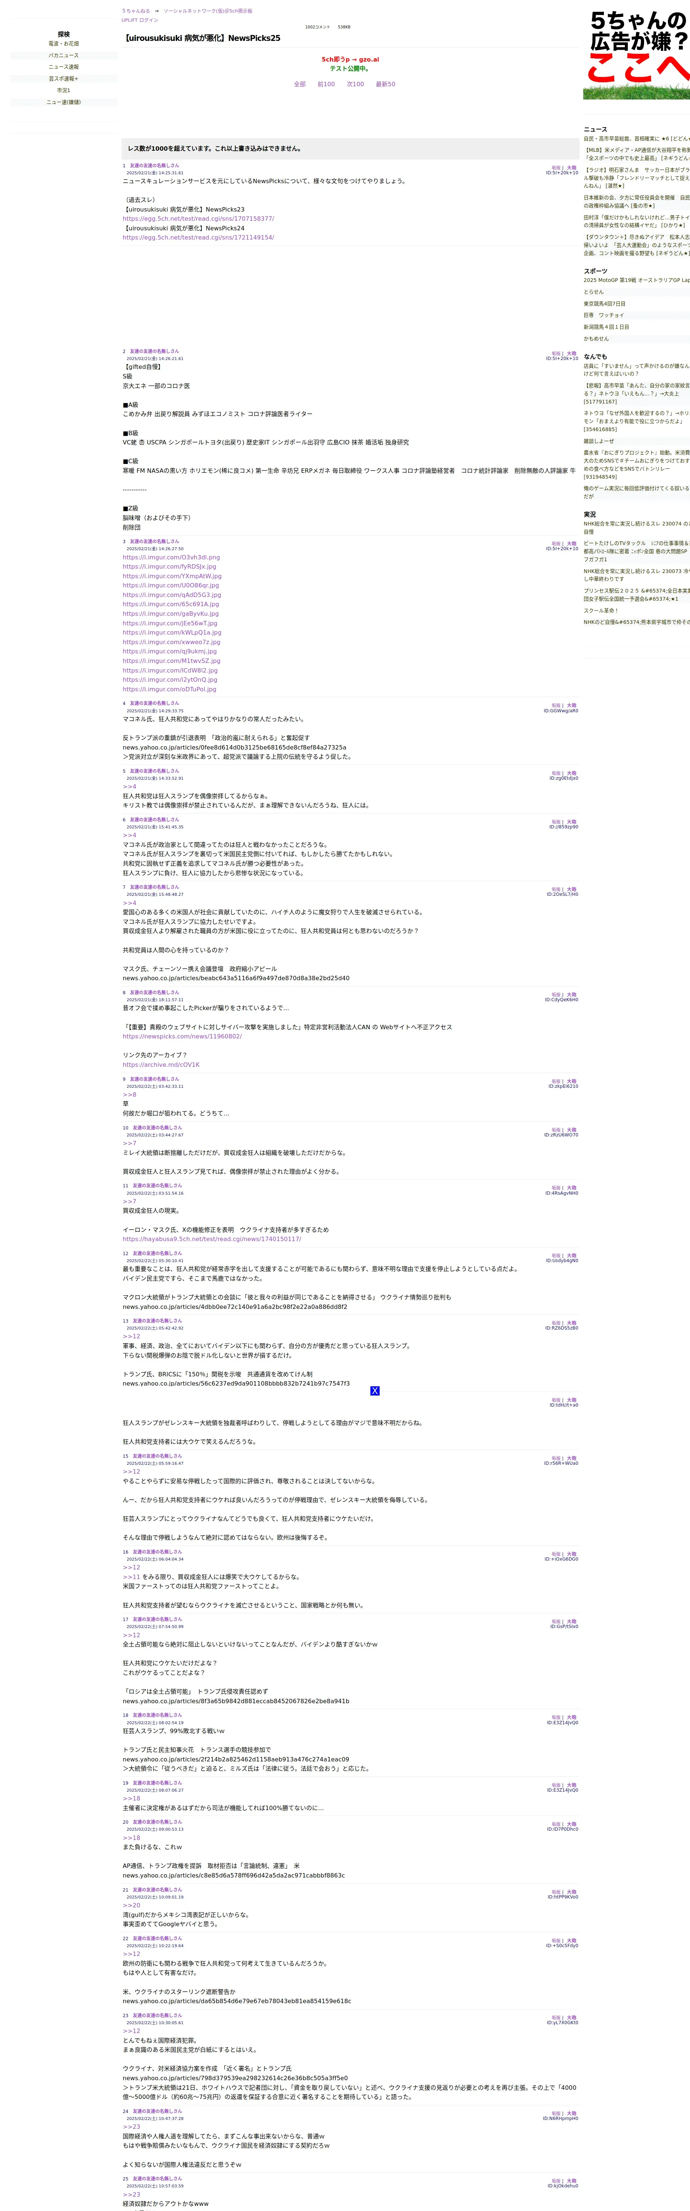Open imgur link i2ytOnQ.jpg
This screenshot has width=690, height=2211.
[170, 680]
